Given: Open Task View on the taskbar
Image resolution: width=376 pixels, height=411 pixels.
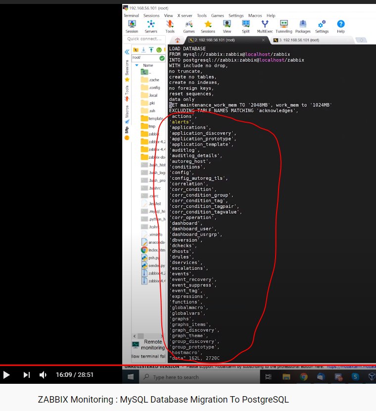Looking at the screenshot, I should click(x=269, y=377).
